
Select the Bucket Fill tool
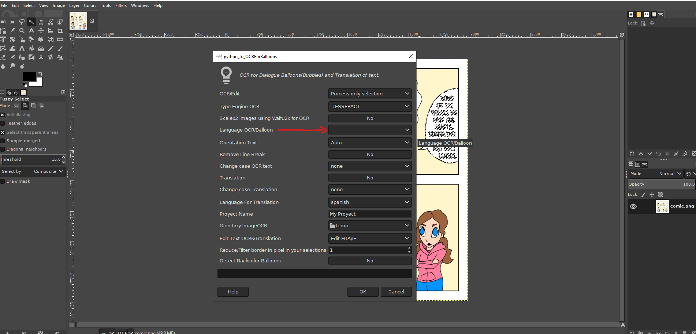(31, 48)
